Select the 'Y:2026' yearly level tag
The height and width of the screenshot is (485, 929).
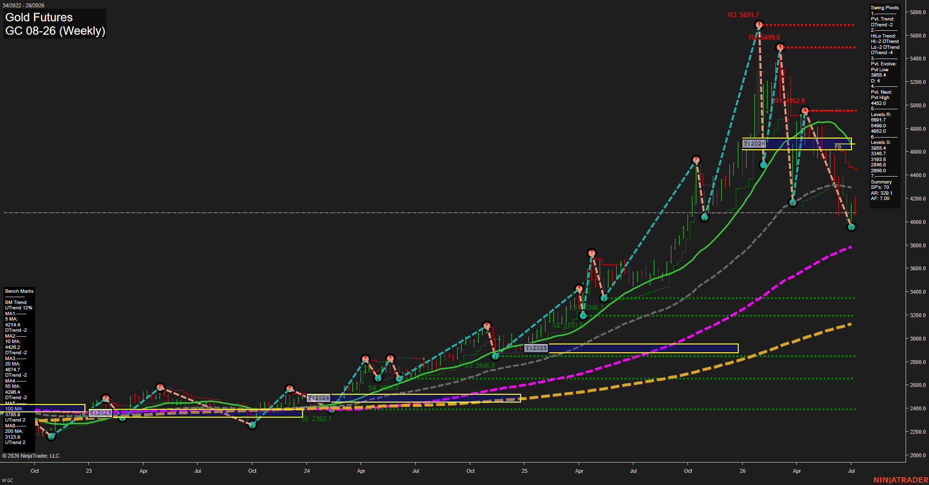coord(754,143)
